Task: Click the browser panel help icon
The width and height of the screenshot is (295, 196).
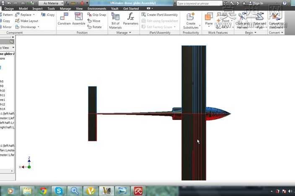Action: (12, 41)
